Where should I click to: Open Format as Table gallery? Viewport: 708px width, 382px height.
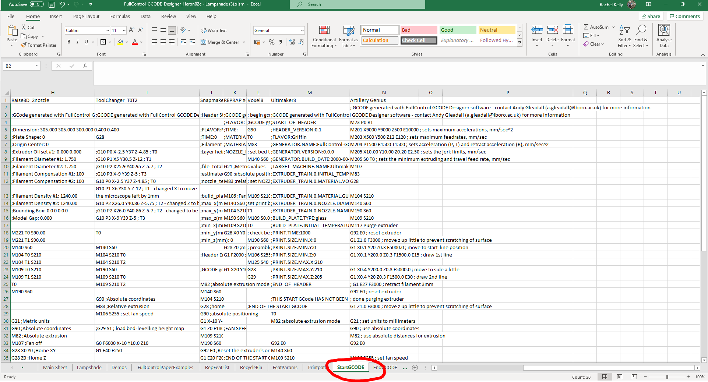coord(348,36)
